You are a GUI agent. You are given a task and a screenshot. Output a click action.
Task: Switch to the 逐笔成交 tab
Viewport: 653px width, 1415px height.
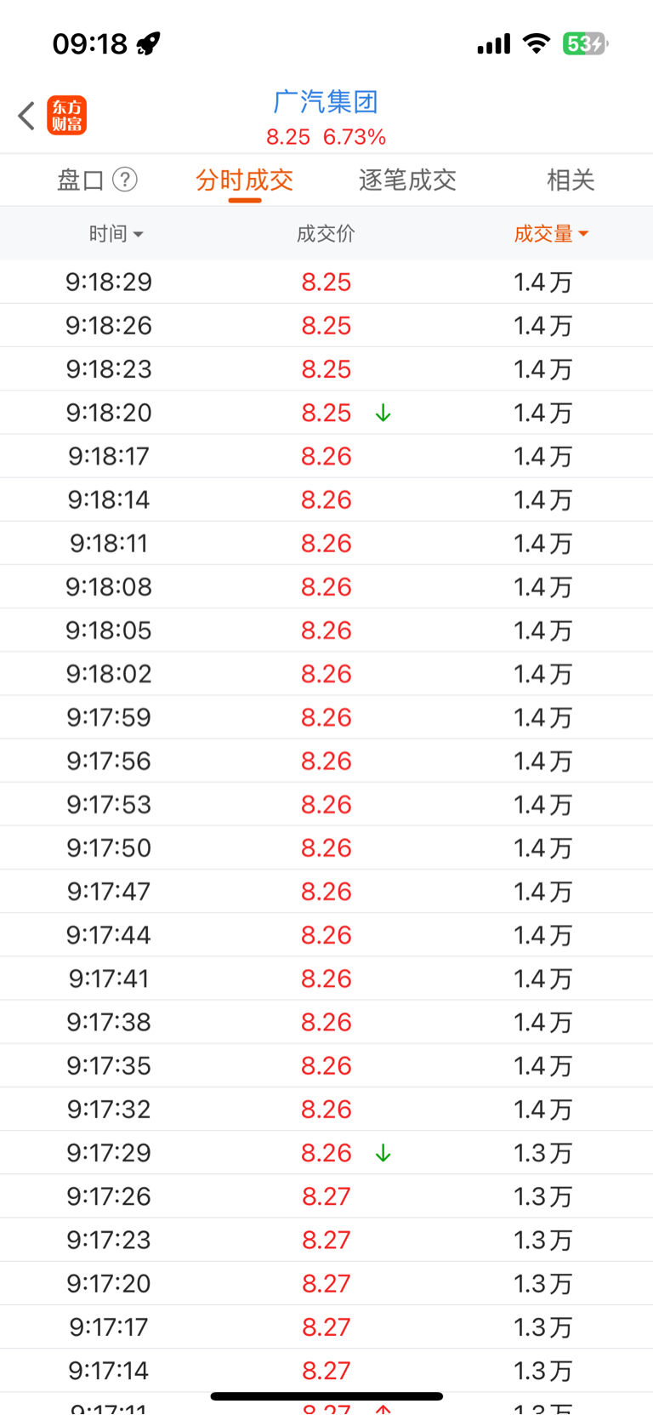408,180
